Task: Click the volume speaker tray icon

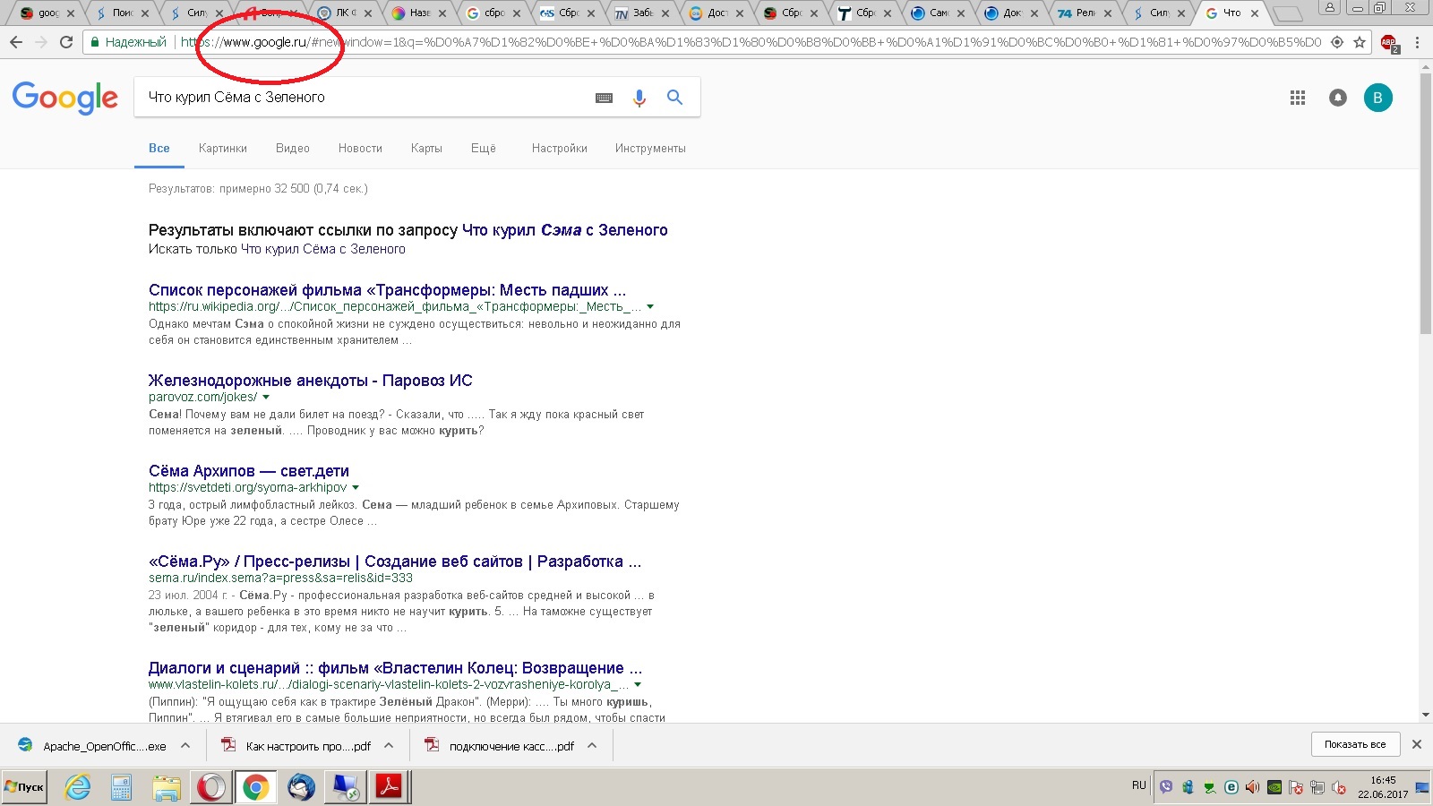Action: (1252, 787)
